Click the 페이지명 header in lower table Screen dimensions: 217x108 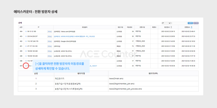81,73
